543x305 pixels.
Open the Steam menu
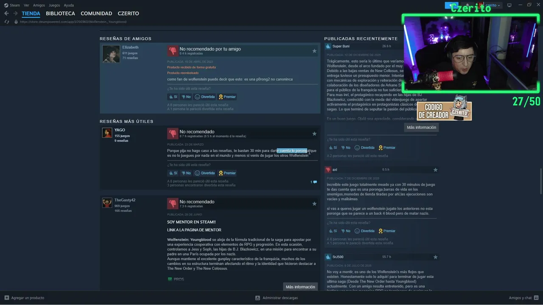[x=15, y=6]
